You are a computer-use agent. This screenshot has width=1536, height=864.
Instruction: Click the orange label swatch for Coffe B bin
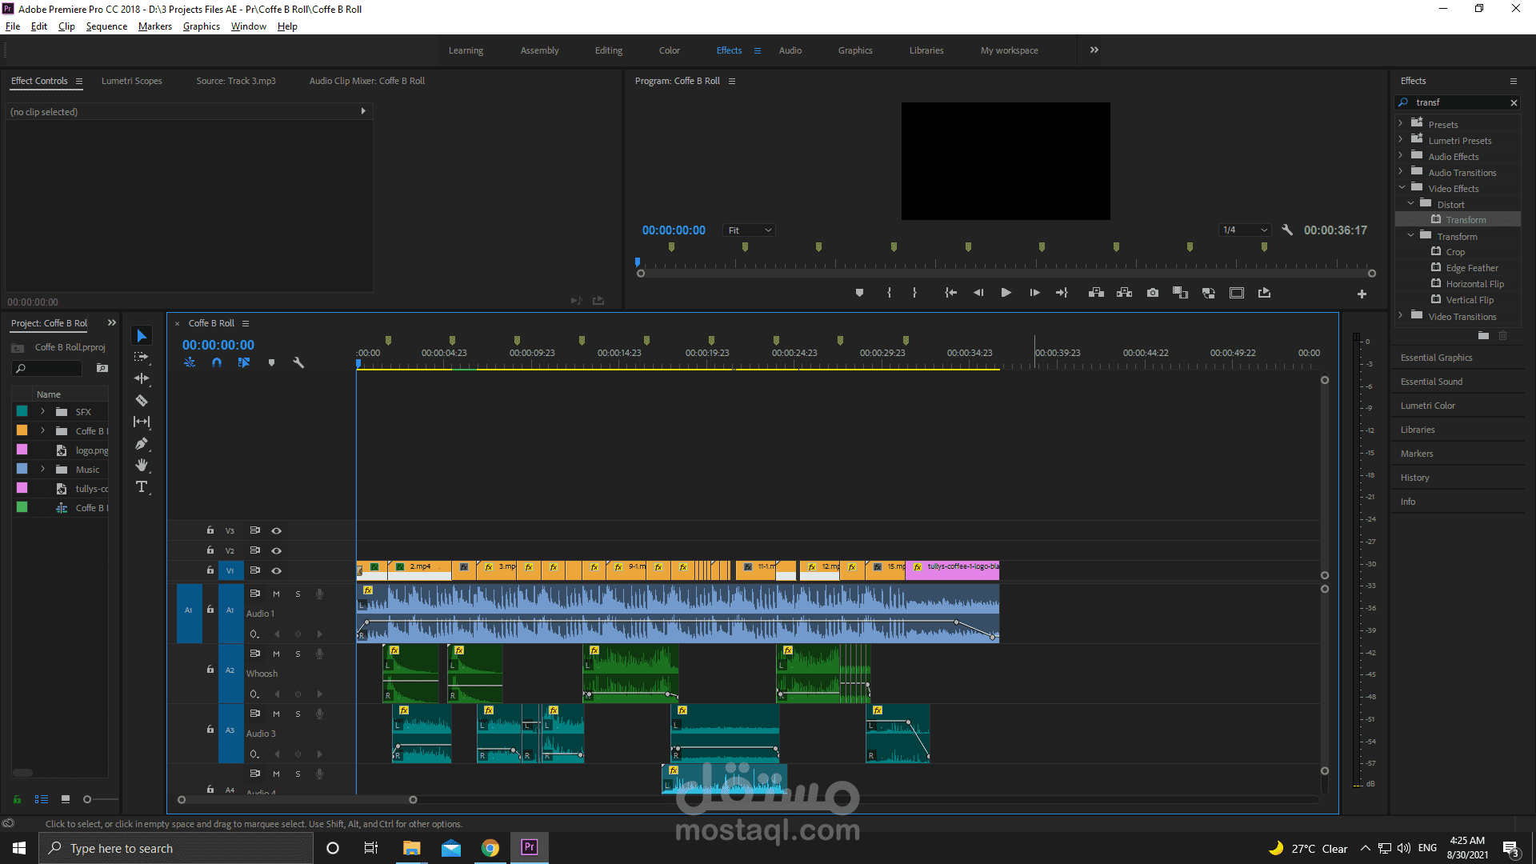(22, 430)
